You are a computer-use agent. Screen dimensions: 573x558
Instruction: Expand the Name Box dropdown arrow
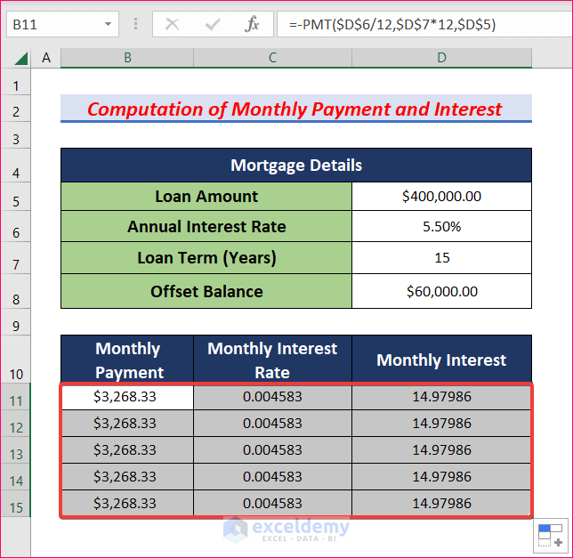108,25
